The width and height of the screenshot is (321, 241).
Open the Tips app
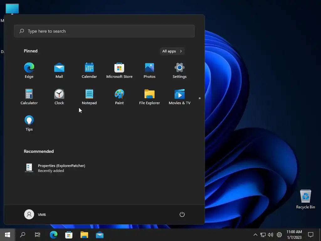pyautogui.click(x=29, y=123)
